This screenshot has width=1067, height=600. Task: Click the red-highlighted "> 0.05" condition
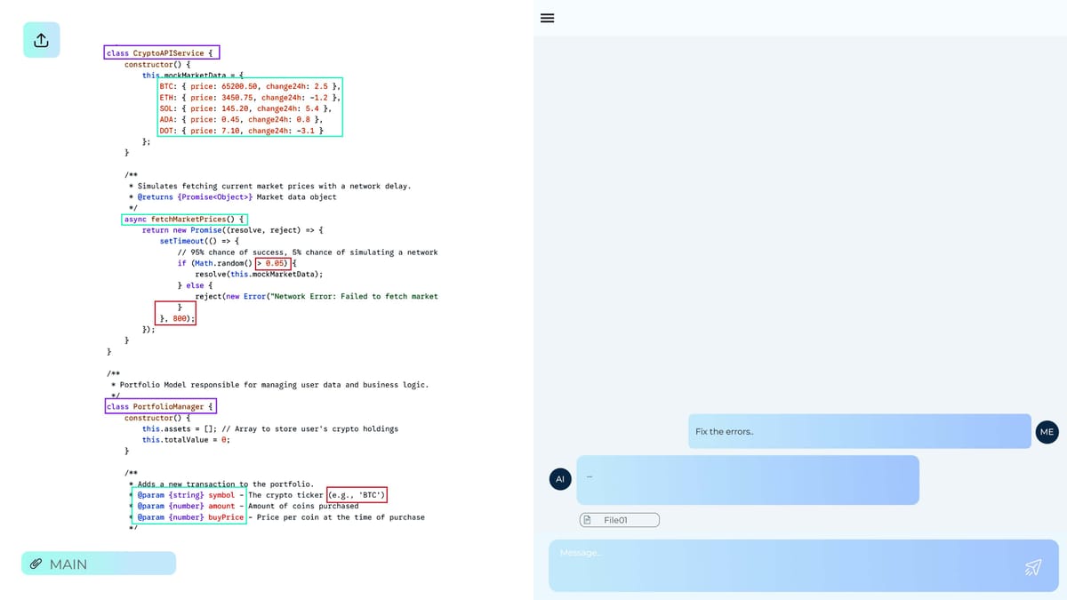[x=274, y=263]
